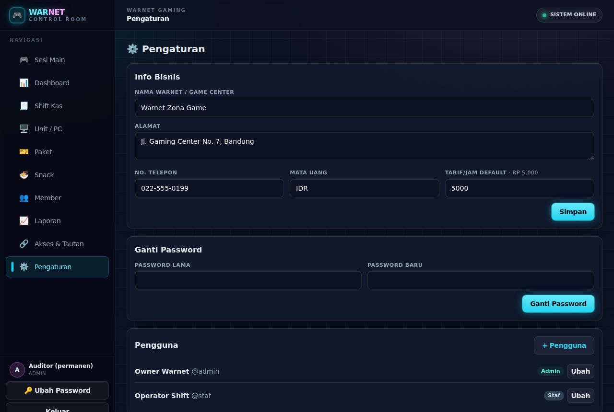Open Laporan reports
The width and height of the screenshot is (614, 412).
[x=57, y=221]
